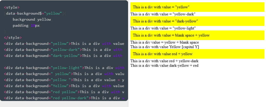The height and width of the screenshot is (107, 266).
Task: Click the output text for value "yellow-dark"
Action: click(163, 14)
